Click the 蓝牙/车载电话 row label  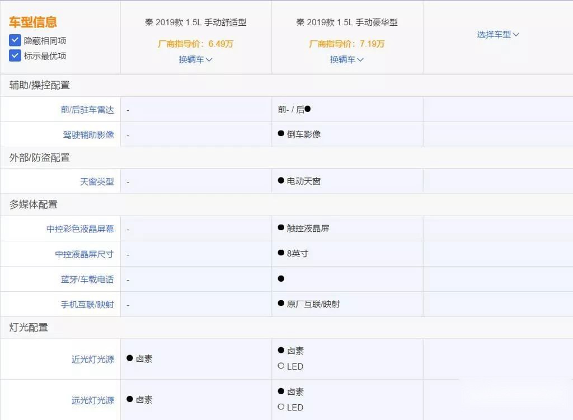pyautogui.click(x=87, y=279)
